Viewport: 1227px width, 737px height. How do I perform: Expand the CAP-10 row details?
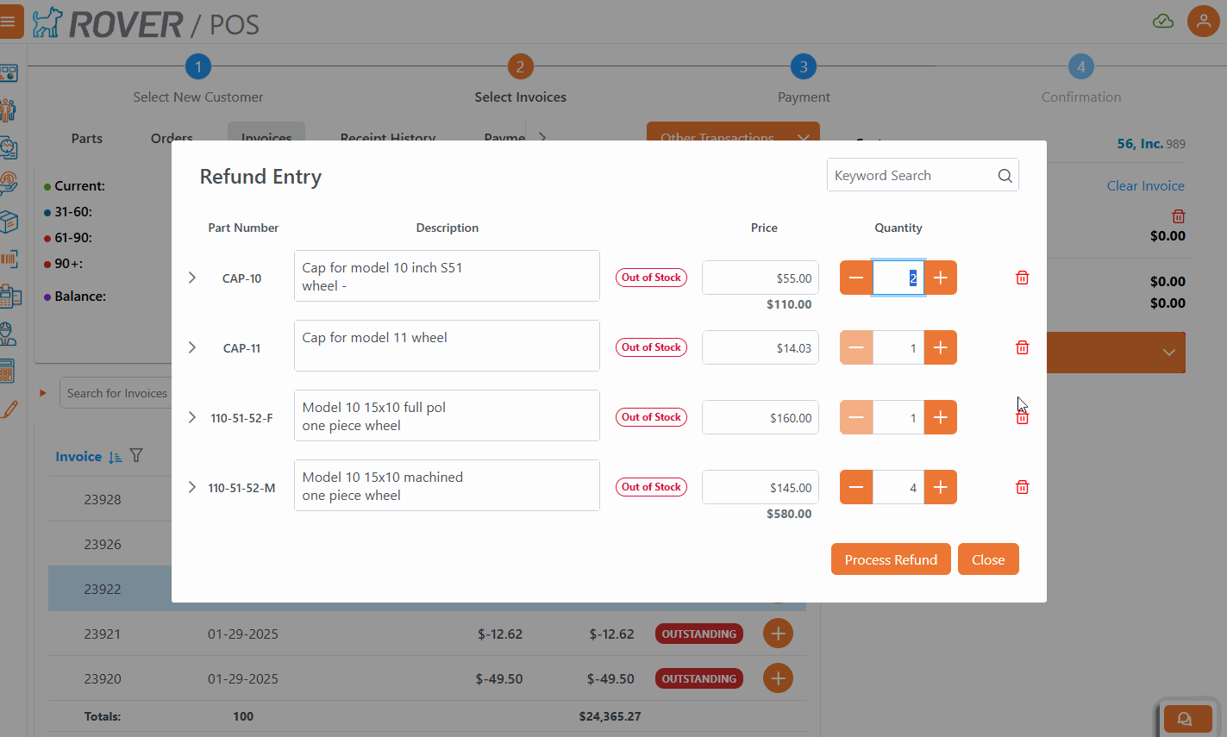pos(192,278)
